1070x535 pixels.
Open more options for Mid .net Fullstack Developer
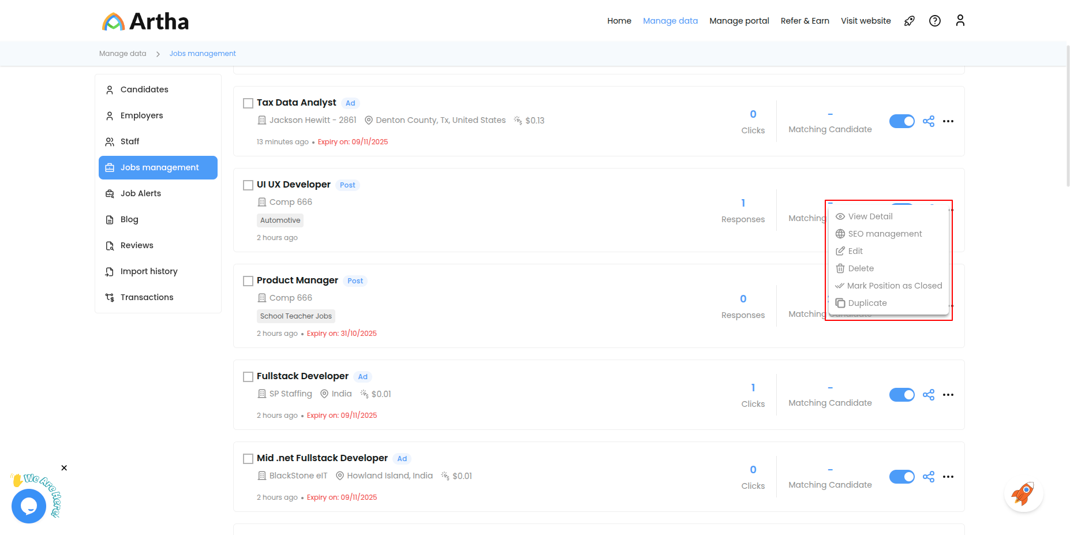[948, 477]
